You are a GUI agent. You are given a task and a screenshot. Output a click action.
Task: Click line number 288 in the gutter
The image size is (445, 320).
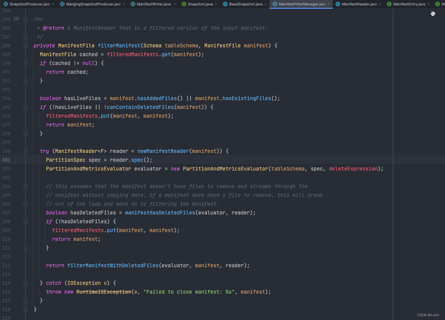coord(6,46)
